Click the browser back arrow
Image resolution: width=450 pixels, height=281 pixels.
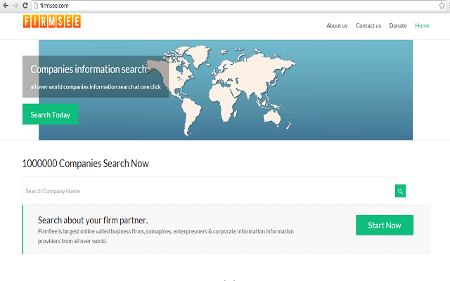coord(6,5)
